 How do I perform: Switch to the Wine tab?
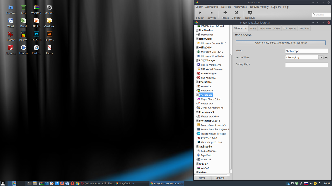point(253,28)
